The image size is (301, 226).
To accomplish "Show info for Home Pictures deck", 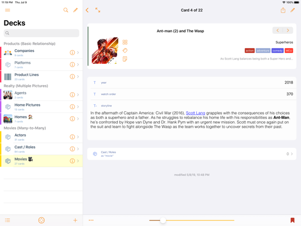I will (72, 106).
